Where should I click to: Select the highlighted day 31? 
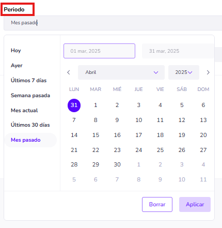click(74, 105)
